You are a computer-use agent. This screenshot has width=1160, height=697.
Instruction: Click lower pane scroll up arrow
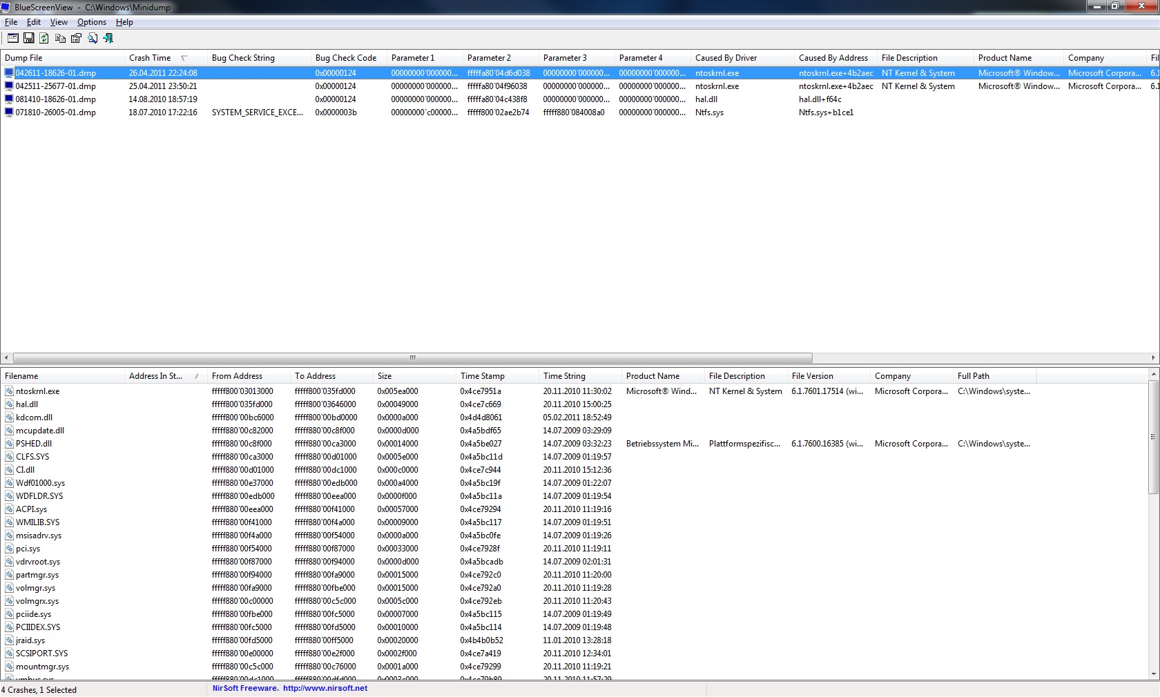(x=1153, y=374)
